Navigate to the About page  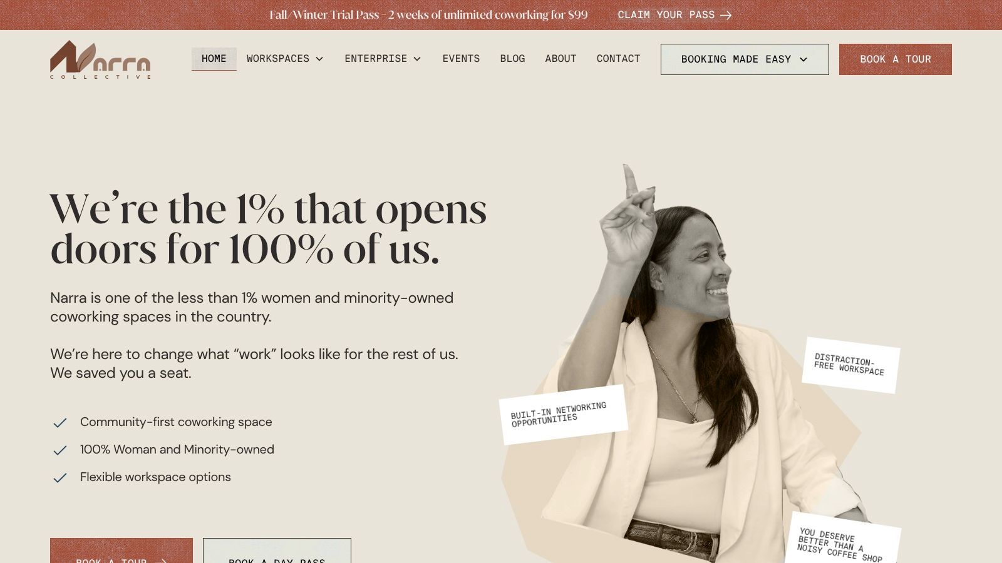[560, 59]
